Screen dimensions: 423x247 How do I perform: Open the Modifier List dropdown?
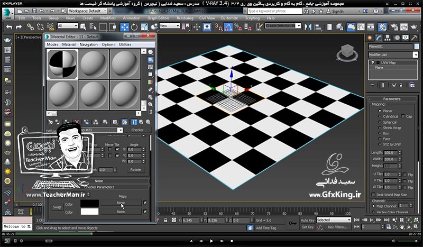coord(416,55)
